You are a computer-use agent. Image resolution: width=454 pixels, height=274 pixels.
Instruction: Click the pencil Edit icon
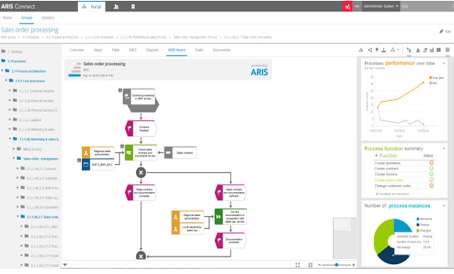(441, 31)
